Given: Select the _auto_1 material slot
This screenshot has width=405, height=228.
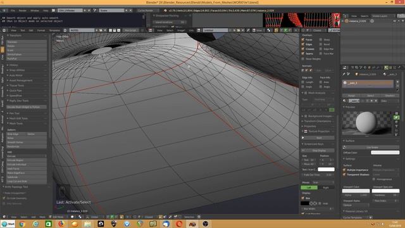Looking at the screenshot, I should pos(368,83).
